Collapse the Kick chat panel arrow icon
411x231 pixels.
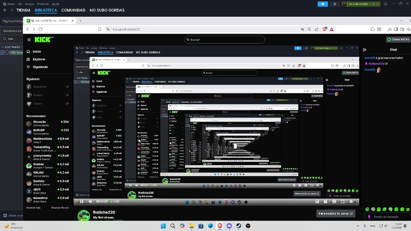(364, 50)
